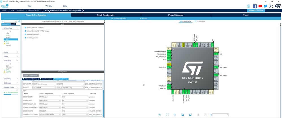
Task: Switch to Tools tab
Action: (x=246, y=15)
